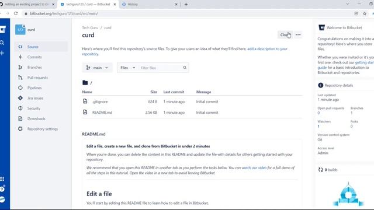Screen dimensions: 374x210
Task: Open the help question mark icon
Action: [2, 189]
